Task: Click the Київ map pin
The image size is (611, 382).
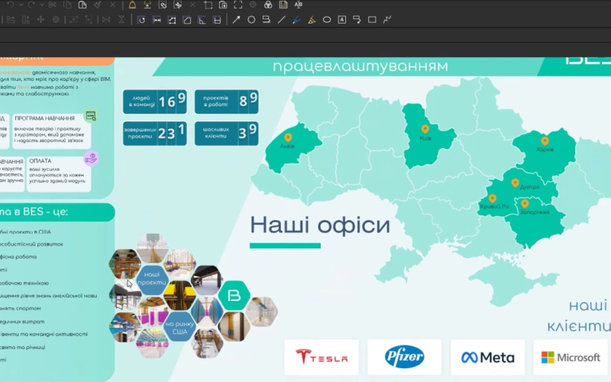Action: click(x=425, y=129)
